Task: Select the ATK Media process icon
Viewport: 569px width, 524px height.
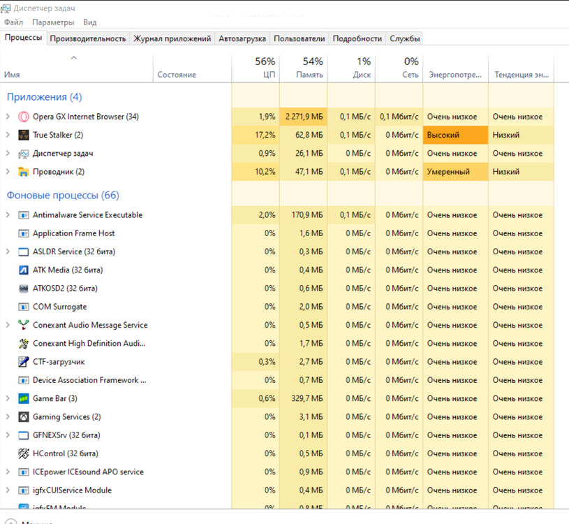Action: tap(24, 270)
